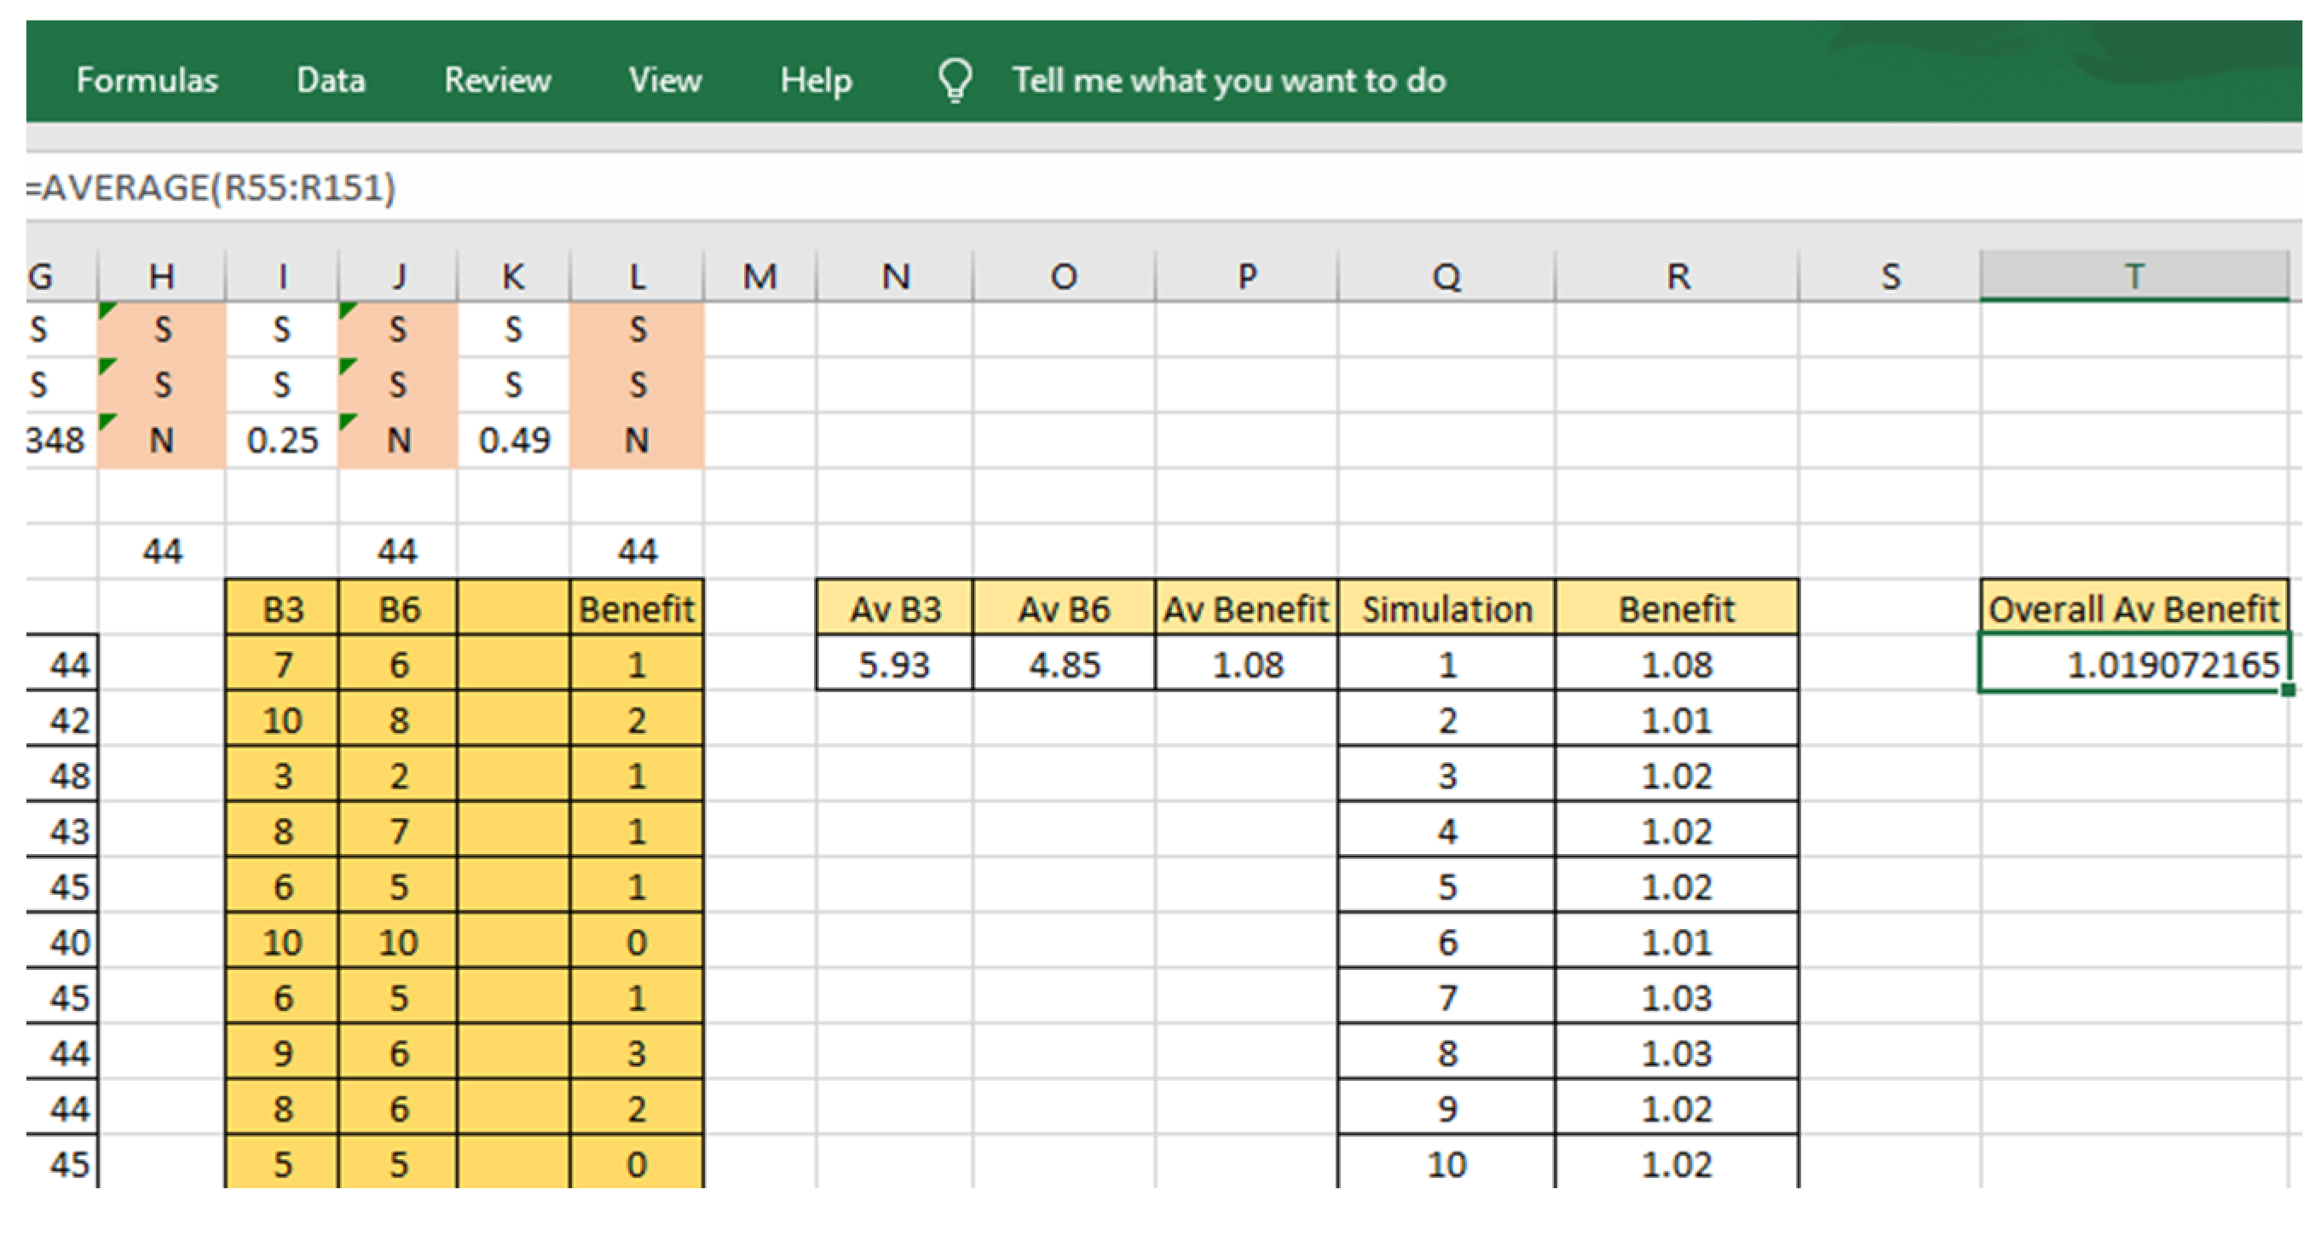Click the Tell me lightbulb icon
The image size is (2321, 1235).
(955, 81)
